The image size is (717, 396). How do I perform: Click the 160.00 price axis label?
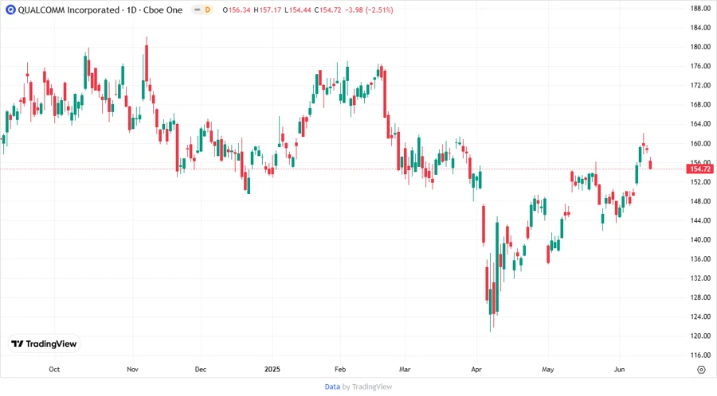700,143
